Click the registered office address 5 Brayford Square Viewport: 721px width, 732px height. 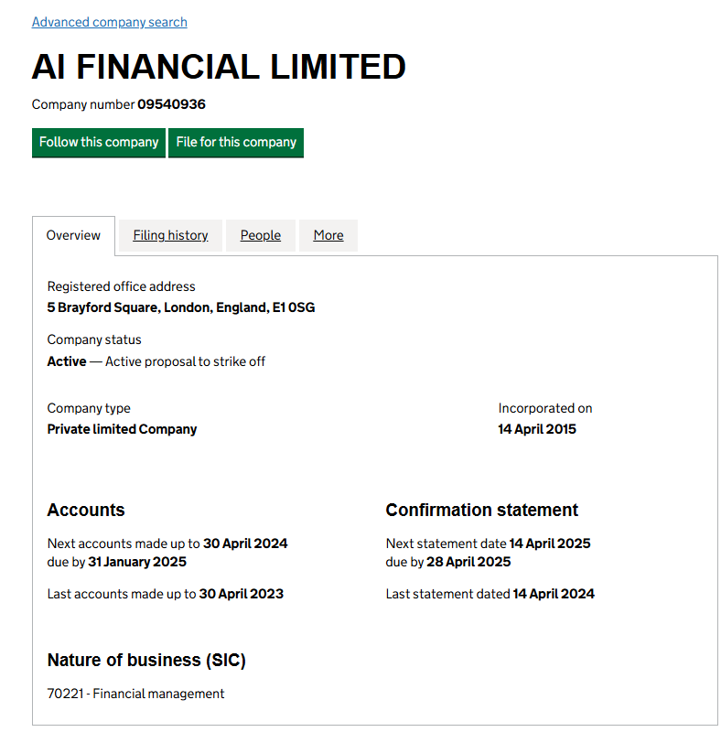point(180,307)
